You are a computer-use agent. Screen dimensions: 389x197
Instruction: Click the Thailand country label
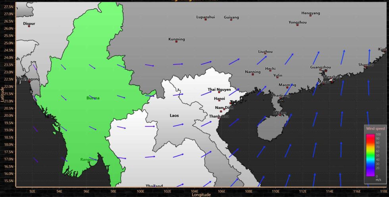154,185
